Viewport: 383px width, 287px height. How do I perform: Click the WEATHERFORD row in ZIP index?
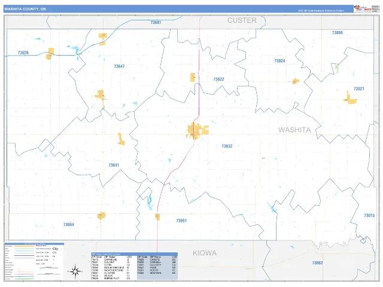(x=111, y=270)
